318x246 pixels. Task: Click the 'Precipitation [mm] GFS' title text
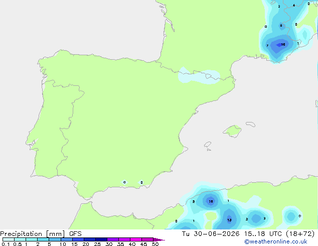point(41,234)
